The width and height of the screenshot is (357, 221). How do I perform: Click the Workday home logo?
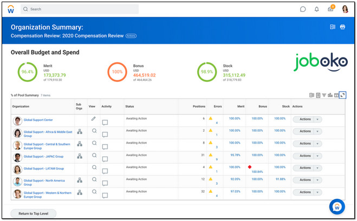[10, 9]
